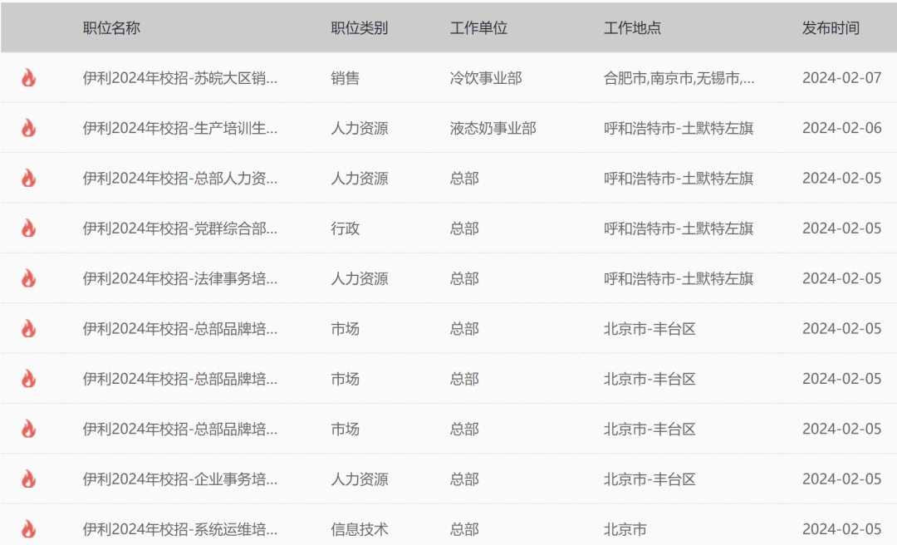This screenshot has height=545, width=897.
Task: Open job 伊利2024年校招-苏皖大区销...
Action: (179, 78)
